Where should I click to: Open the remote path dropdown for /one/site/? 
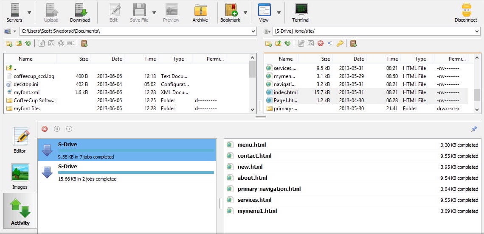[477, 31]
